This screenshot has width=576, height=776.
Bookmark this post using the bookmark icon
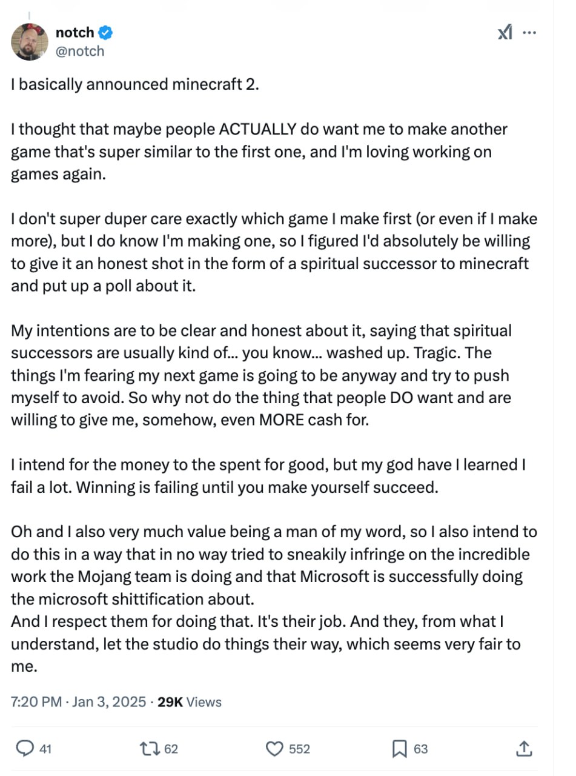point(399,749)
